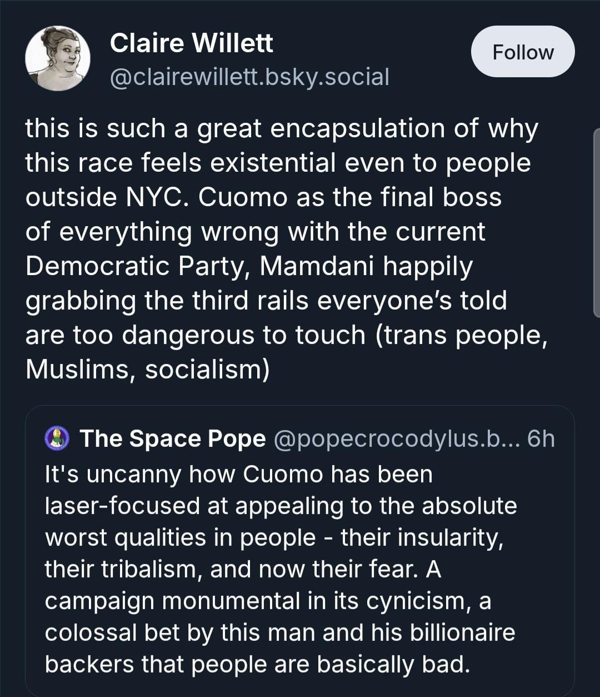Screen dimensions: 600x697
Task: Click "Muslims, socialism)" text line
Action: pos(147,369)
